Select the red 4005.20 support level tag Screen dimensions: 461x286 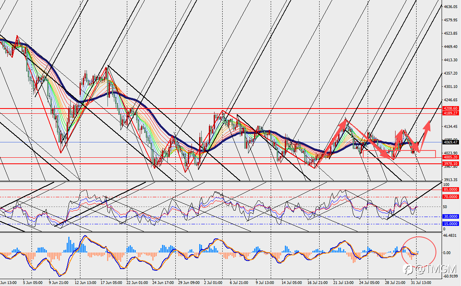click(x=450, y=157)
